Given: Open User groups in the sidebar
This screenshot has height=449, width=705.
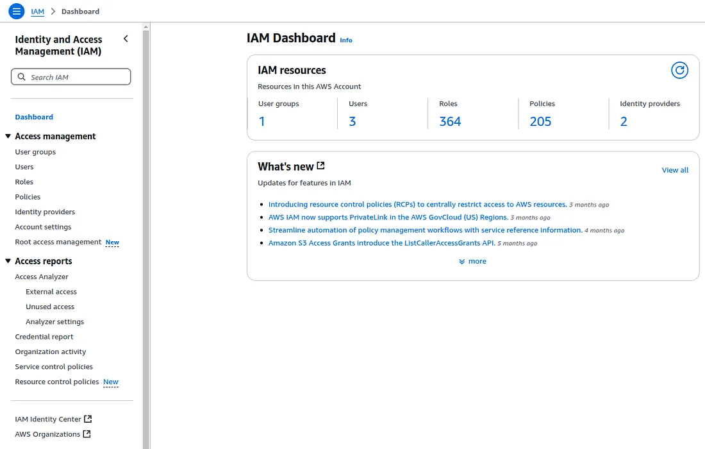Looking at the screenshot, I should coord(35,152).
